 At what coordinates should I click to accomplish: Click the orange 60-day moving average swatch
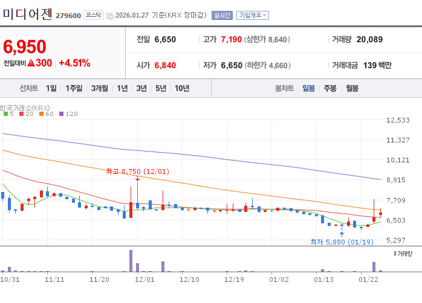click(42, 114)
